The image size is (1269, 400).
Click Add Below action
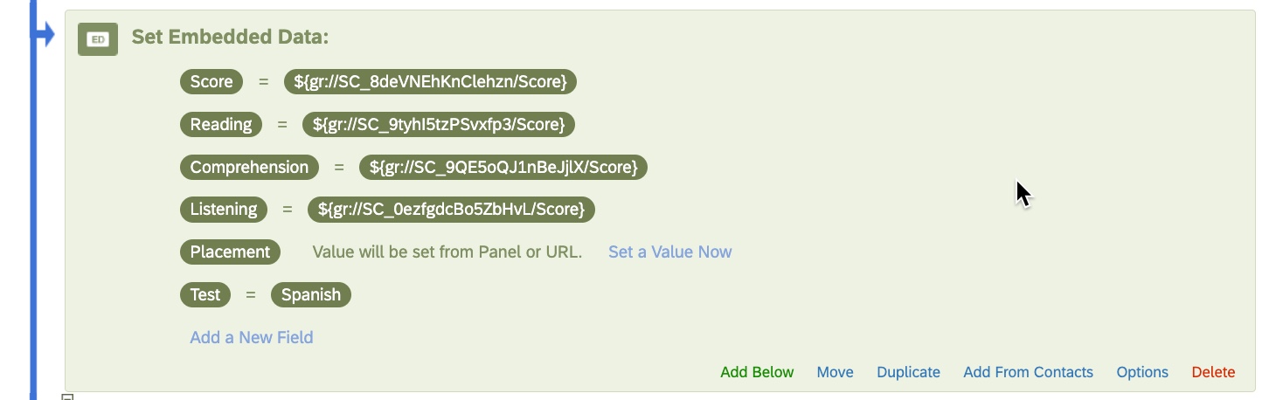pos(757,373)
